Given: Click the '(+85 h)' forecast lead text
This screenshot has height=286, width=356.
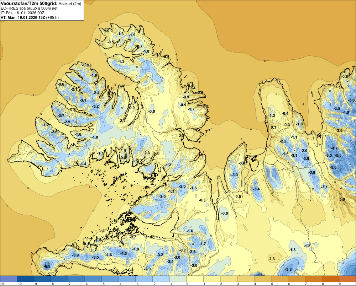Looking at the screenshot, I should click(x=52, y=17).
